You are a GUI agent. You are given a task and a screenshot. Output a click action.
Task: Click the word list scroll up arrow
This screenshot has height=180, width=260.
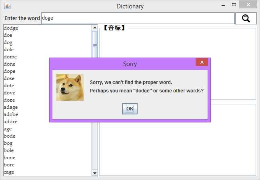(95, 28)
